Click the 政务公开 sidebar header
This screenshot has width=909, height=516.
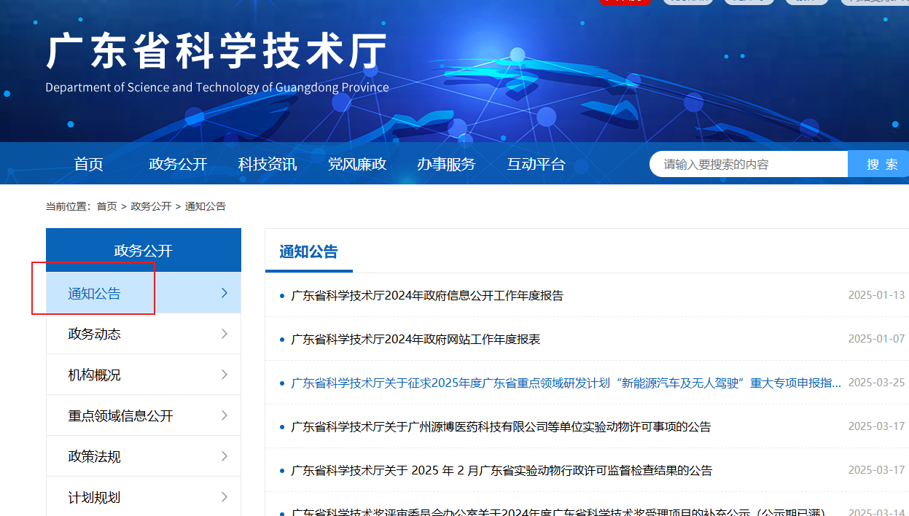144,250
